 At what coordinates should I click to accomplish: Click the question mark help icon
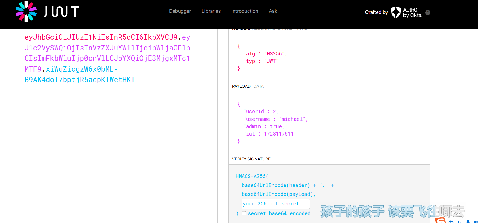(428, 12)
